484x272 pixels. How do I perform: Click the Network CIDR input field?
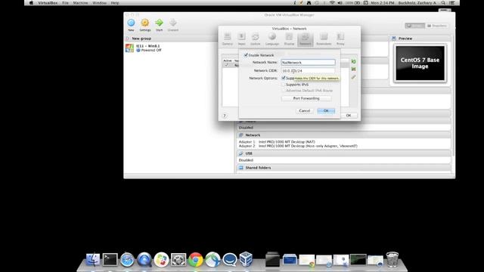[x=308, y=70]
